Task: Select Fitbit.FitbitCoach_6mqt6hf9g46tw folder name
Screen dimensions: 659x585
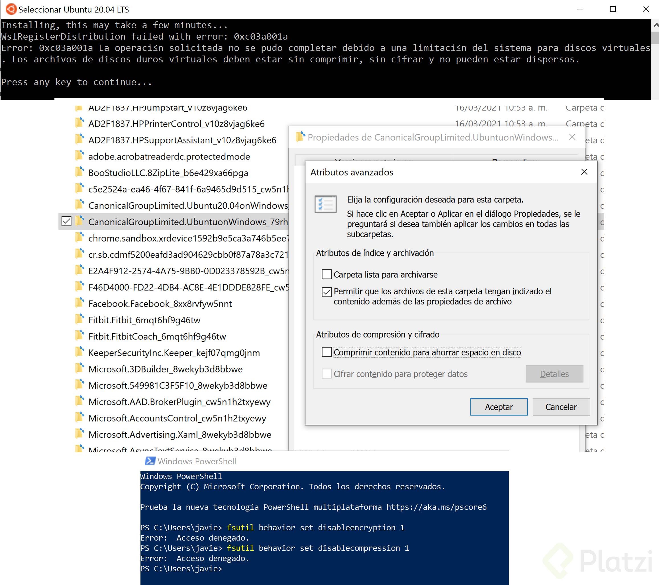Action: click(x=157, y=337)
